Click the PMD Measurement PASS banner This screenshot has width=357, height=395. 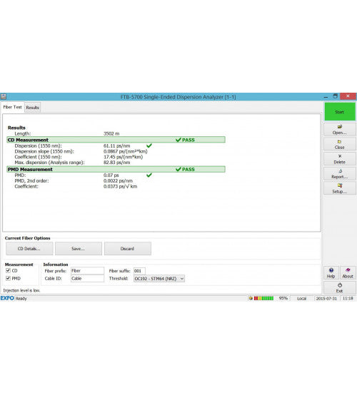tap(116, 169)
